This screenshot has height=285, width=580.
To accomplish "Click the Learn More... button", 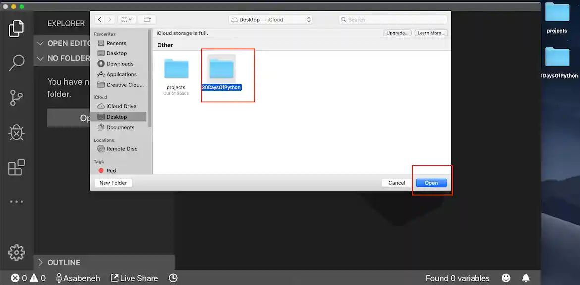I will pos(431,33).
